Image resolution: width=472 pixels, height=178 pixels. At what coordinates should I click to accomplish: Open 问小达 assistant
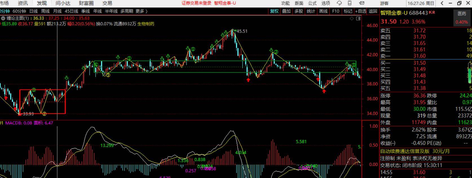(63, 3)
